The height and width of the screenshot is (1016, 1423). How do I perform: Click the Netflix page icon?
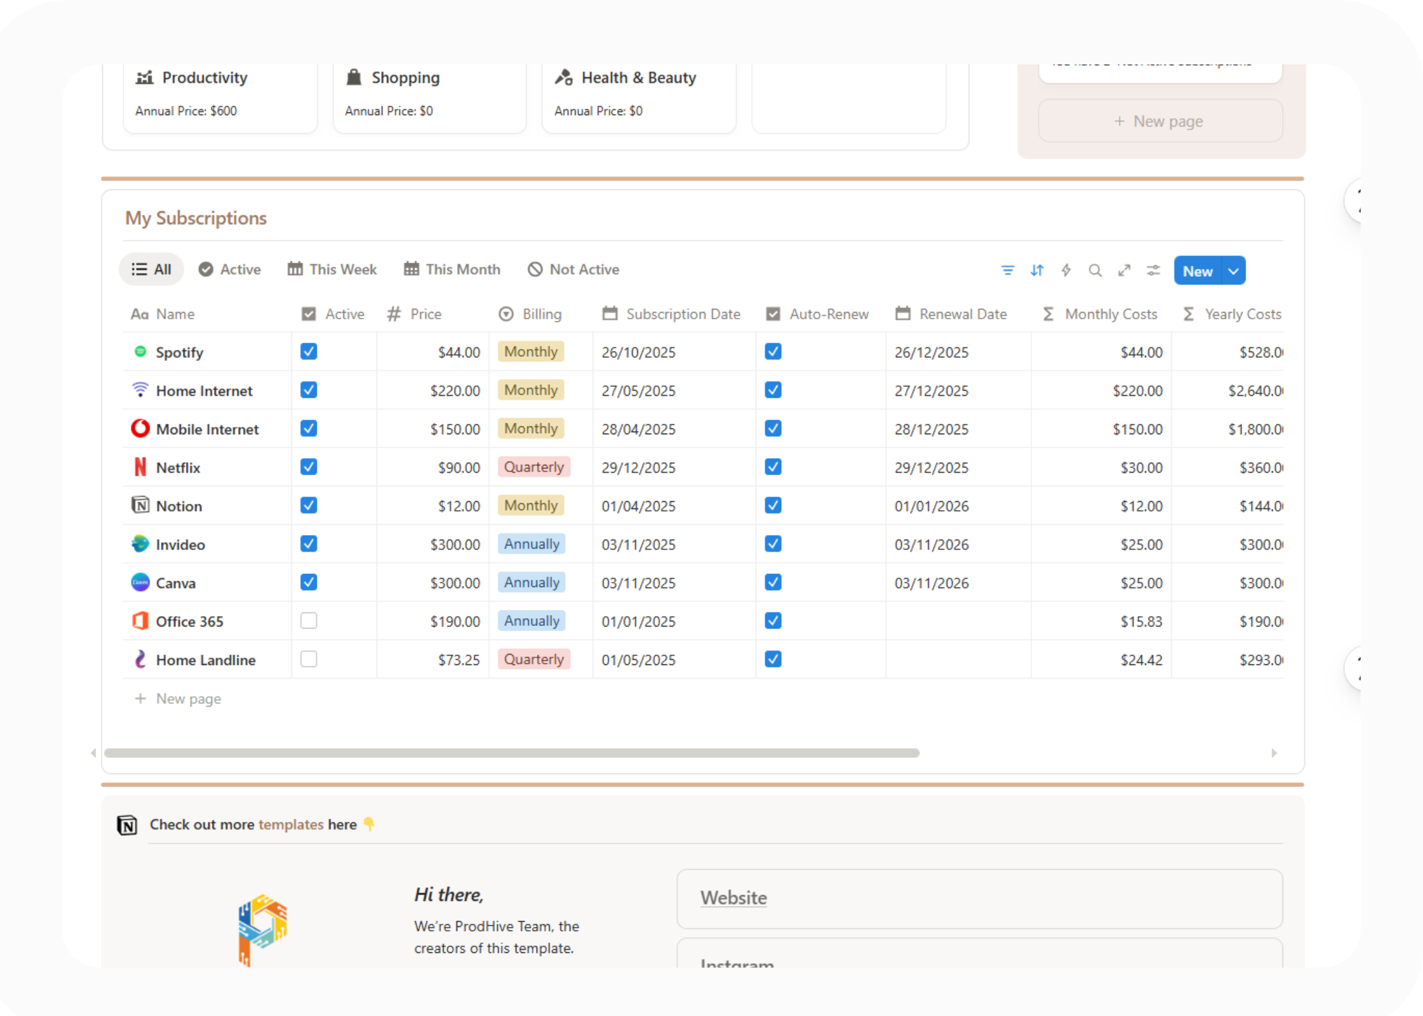click(x=140, y=467)
